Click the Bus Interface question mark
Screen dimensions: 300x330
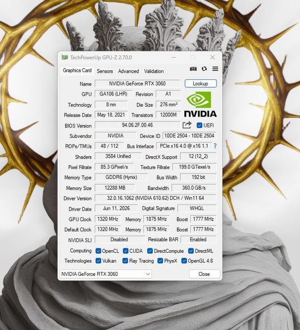[215, 146]
